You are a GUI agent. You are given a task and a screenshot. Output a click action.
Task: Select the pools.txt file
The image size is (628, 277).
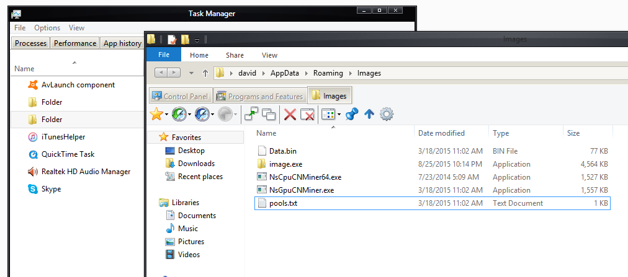pos(433,203)
